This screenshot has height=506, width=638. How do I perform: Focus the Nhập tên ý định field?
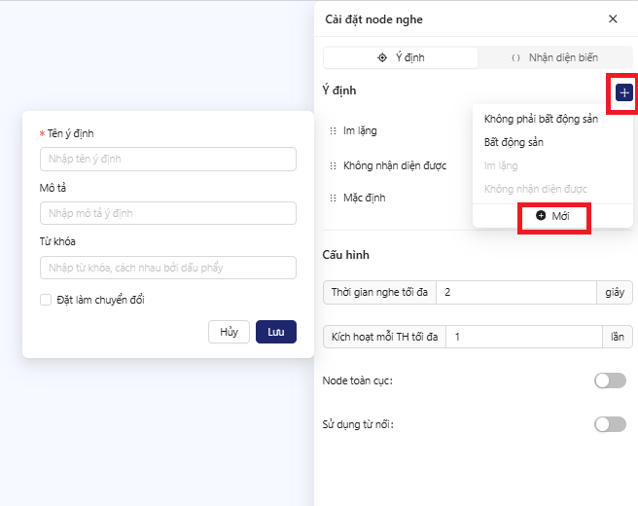pyautogui.click(x=168, y=159)
